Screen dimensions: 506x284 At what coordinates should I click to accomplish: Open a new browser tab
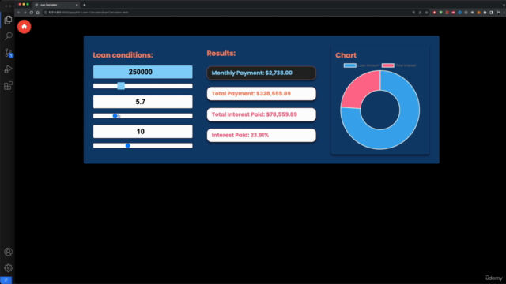85,5
